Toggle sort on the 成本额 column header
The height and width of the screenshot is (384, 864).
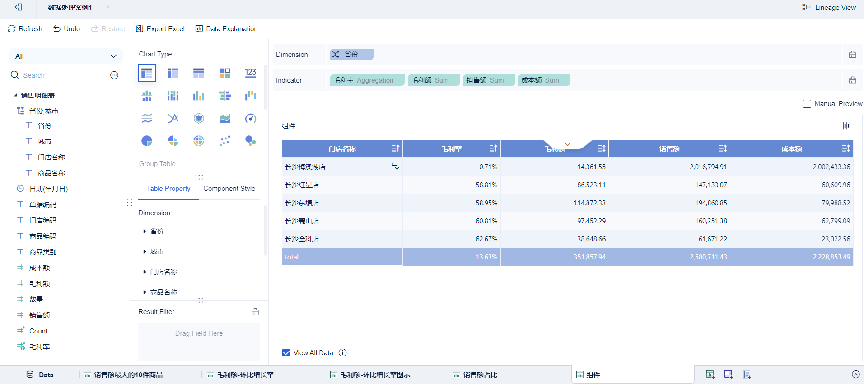(846, 148)
